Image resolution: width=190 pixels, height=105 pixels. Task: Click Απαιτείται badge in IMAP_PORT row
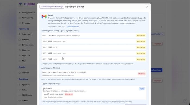pos(141,47)
